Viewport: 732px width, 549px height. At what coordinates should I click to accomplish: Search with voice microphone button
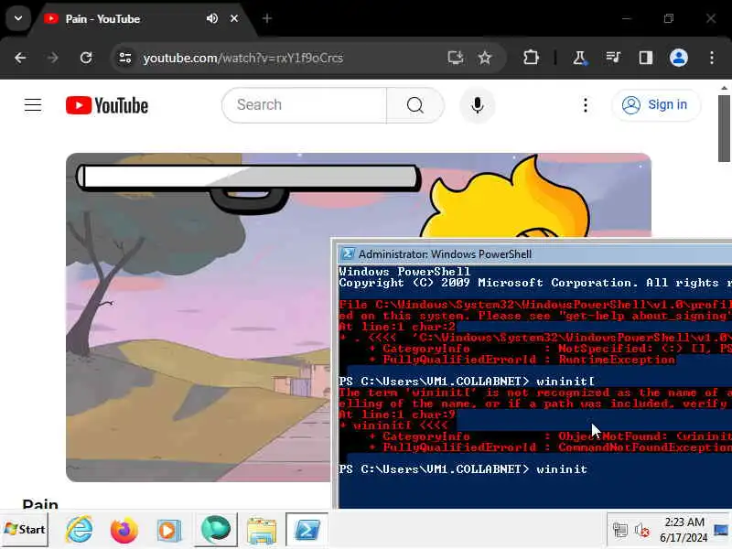click(x=477, y=105)
